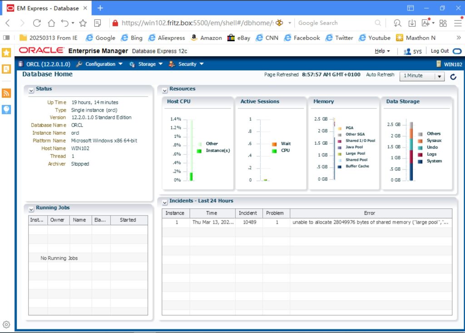465x333 pixels.
Task: Click the blue lightbulb sidebar icon
Action: [x=6, y=109]
